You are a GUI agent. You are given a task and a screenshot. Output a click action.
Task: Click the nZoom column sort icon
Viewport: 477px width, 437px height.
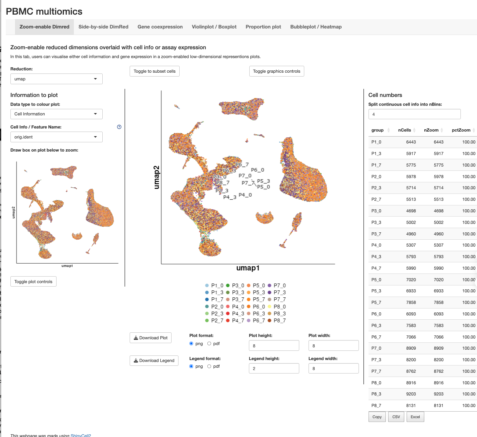[442, 130]
